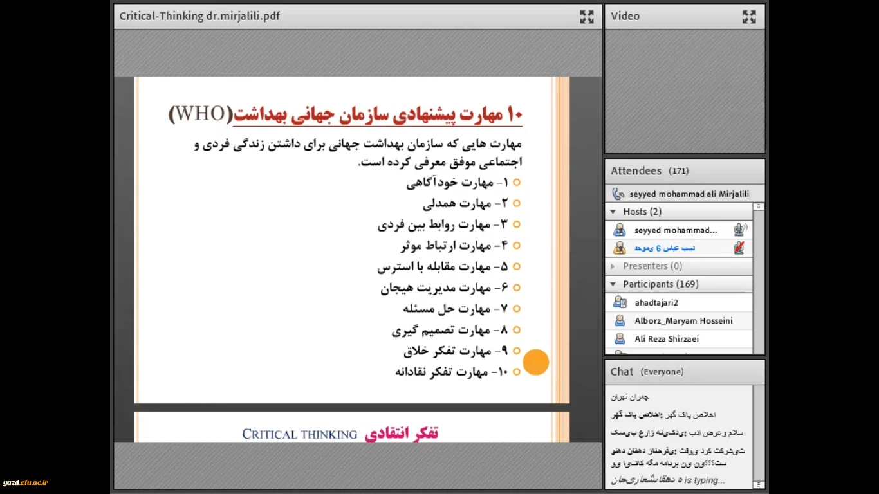Click the orange avatar of second host
Viewport: 879px width, 494px height.
(619, 248)
